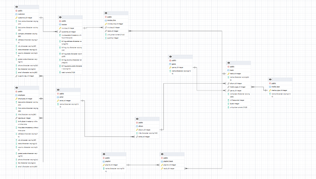Image resolution: width=316 pixels, height=179 pixels.
Task: Click the primary key icon for employee_id
Action: pyautogui.click(x=16, y=99)
